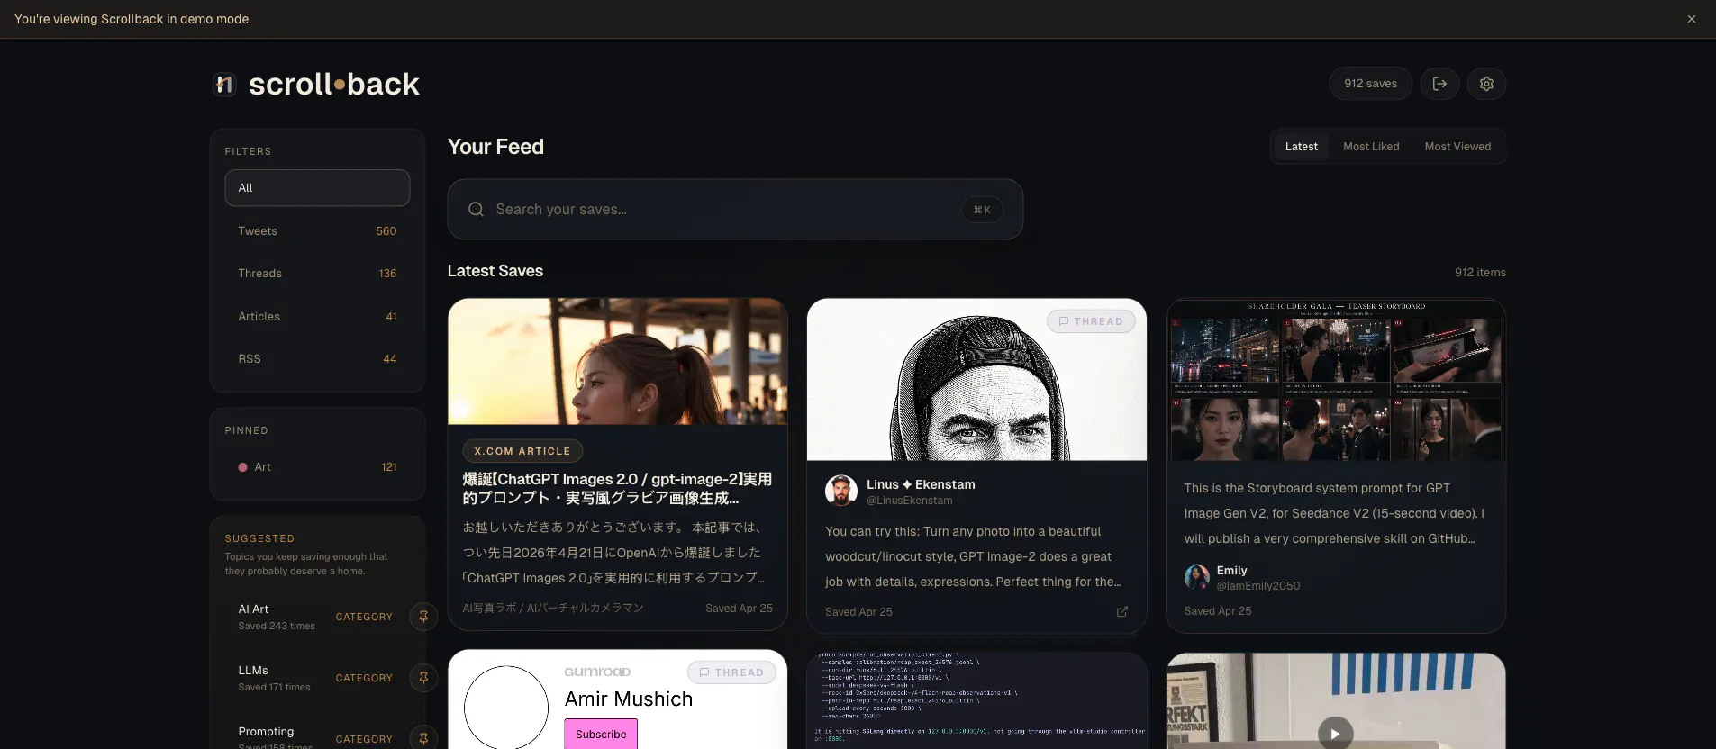Click the X.COM ARTICLE badge
This screenshot has width=1716, height=749.
click(x=522, y=451)
